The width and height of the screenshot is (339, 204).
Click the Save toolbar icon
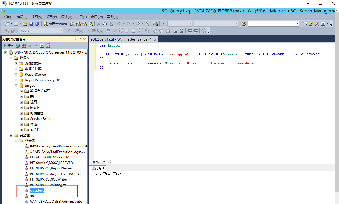pyautogui.click(x=31, y=24)
